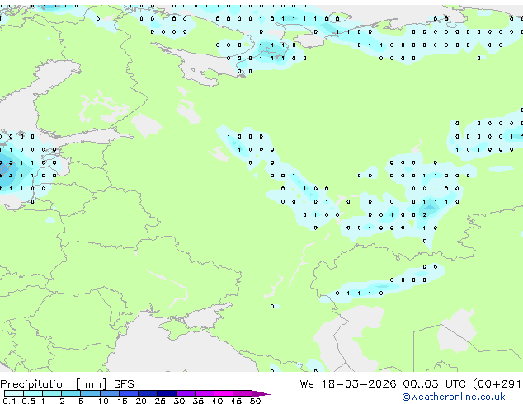This screenshot has height=404, width=523.
Task: Select the 15–20 mm legend swatch
Action: click(129, 393)
